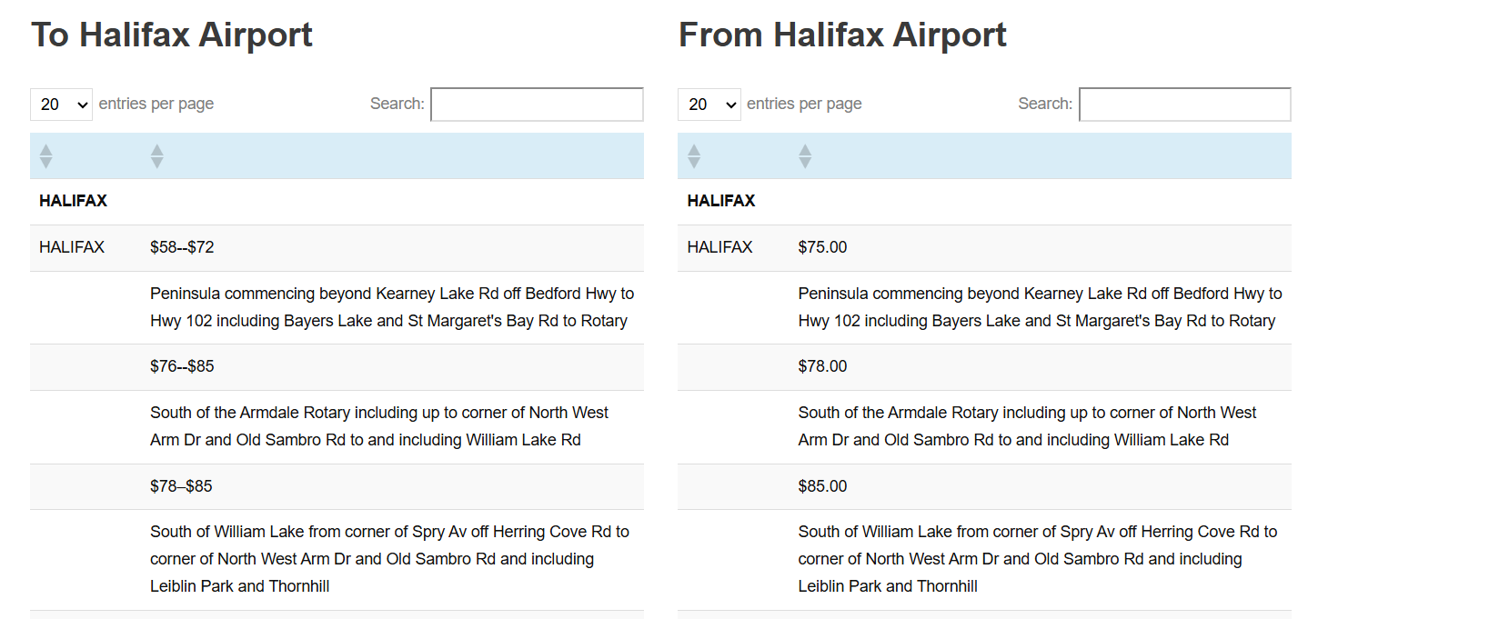Image resolution: width=1489 pixels, height=619 pixels.
Task: Click bold HALIFAX group row in left table
Action: point(74,201)
